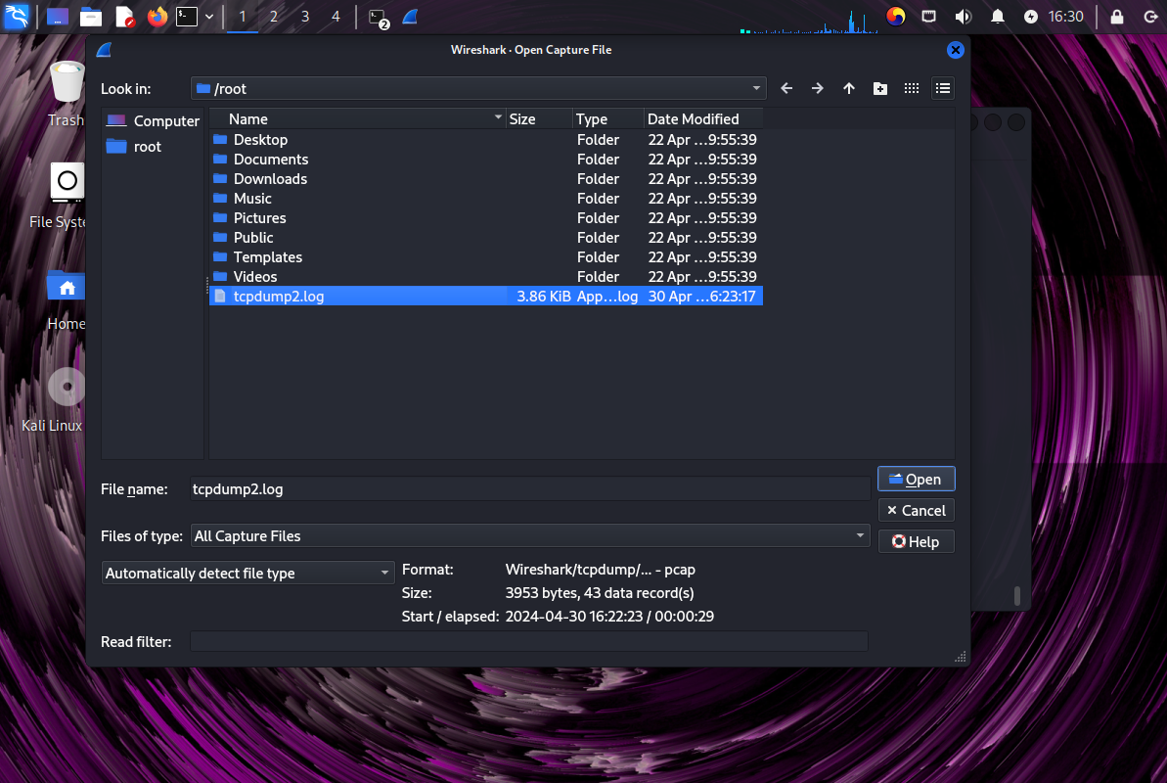The height and width of the screenshot is (783, 1167).
Task: Sort by Size column header
Action: 540,119
